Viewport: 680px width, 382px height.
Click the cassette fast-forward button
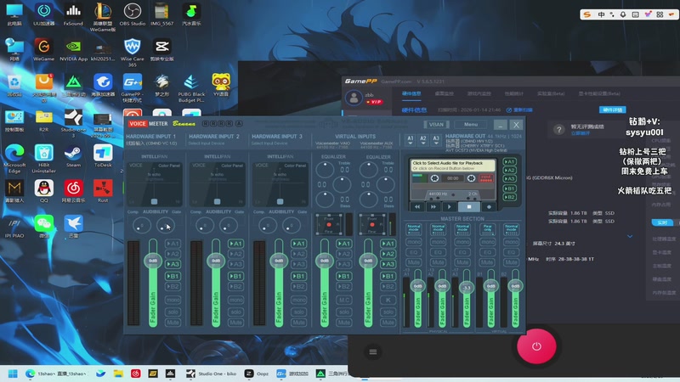pos(433,207)
